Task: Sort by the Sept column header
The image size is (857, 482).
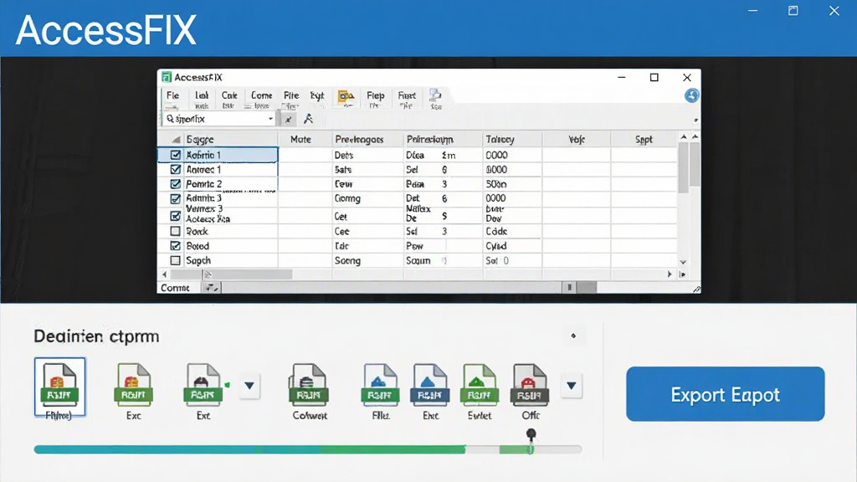Action: [x=644, y=140]
